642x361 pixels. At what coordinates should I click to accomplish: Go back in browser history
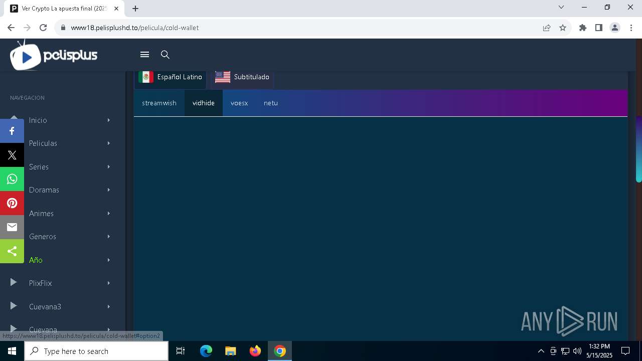[11, 28]
